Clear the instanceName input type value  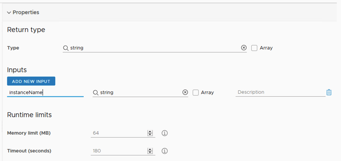(185, 92)
